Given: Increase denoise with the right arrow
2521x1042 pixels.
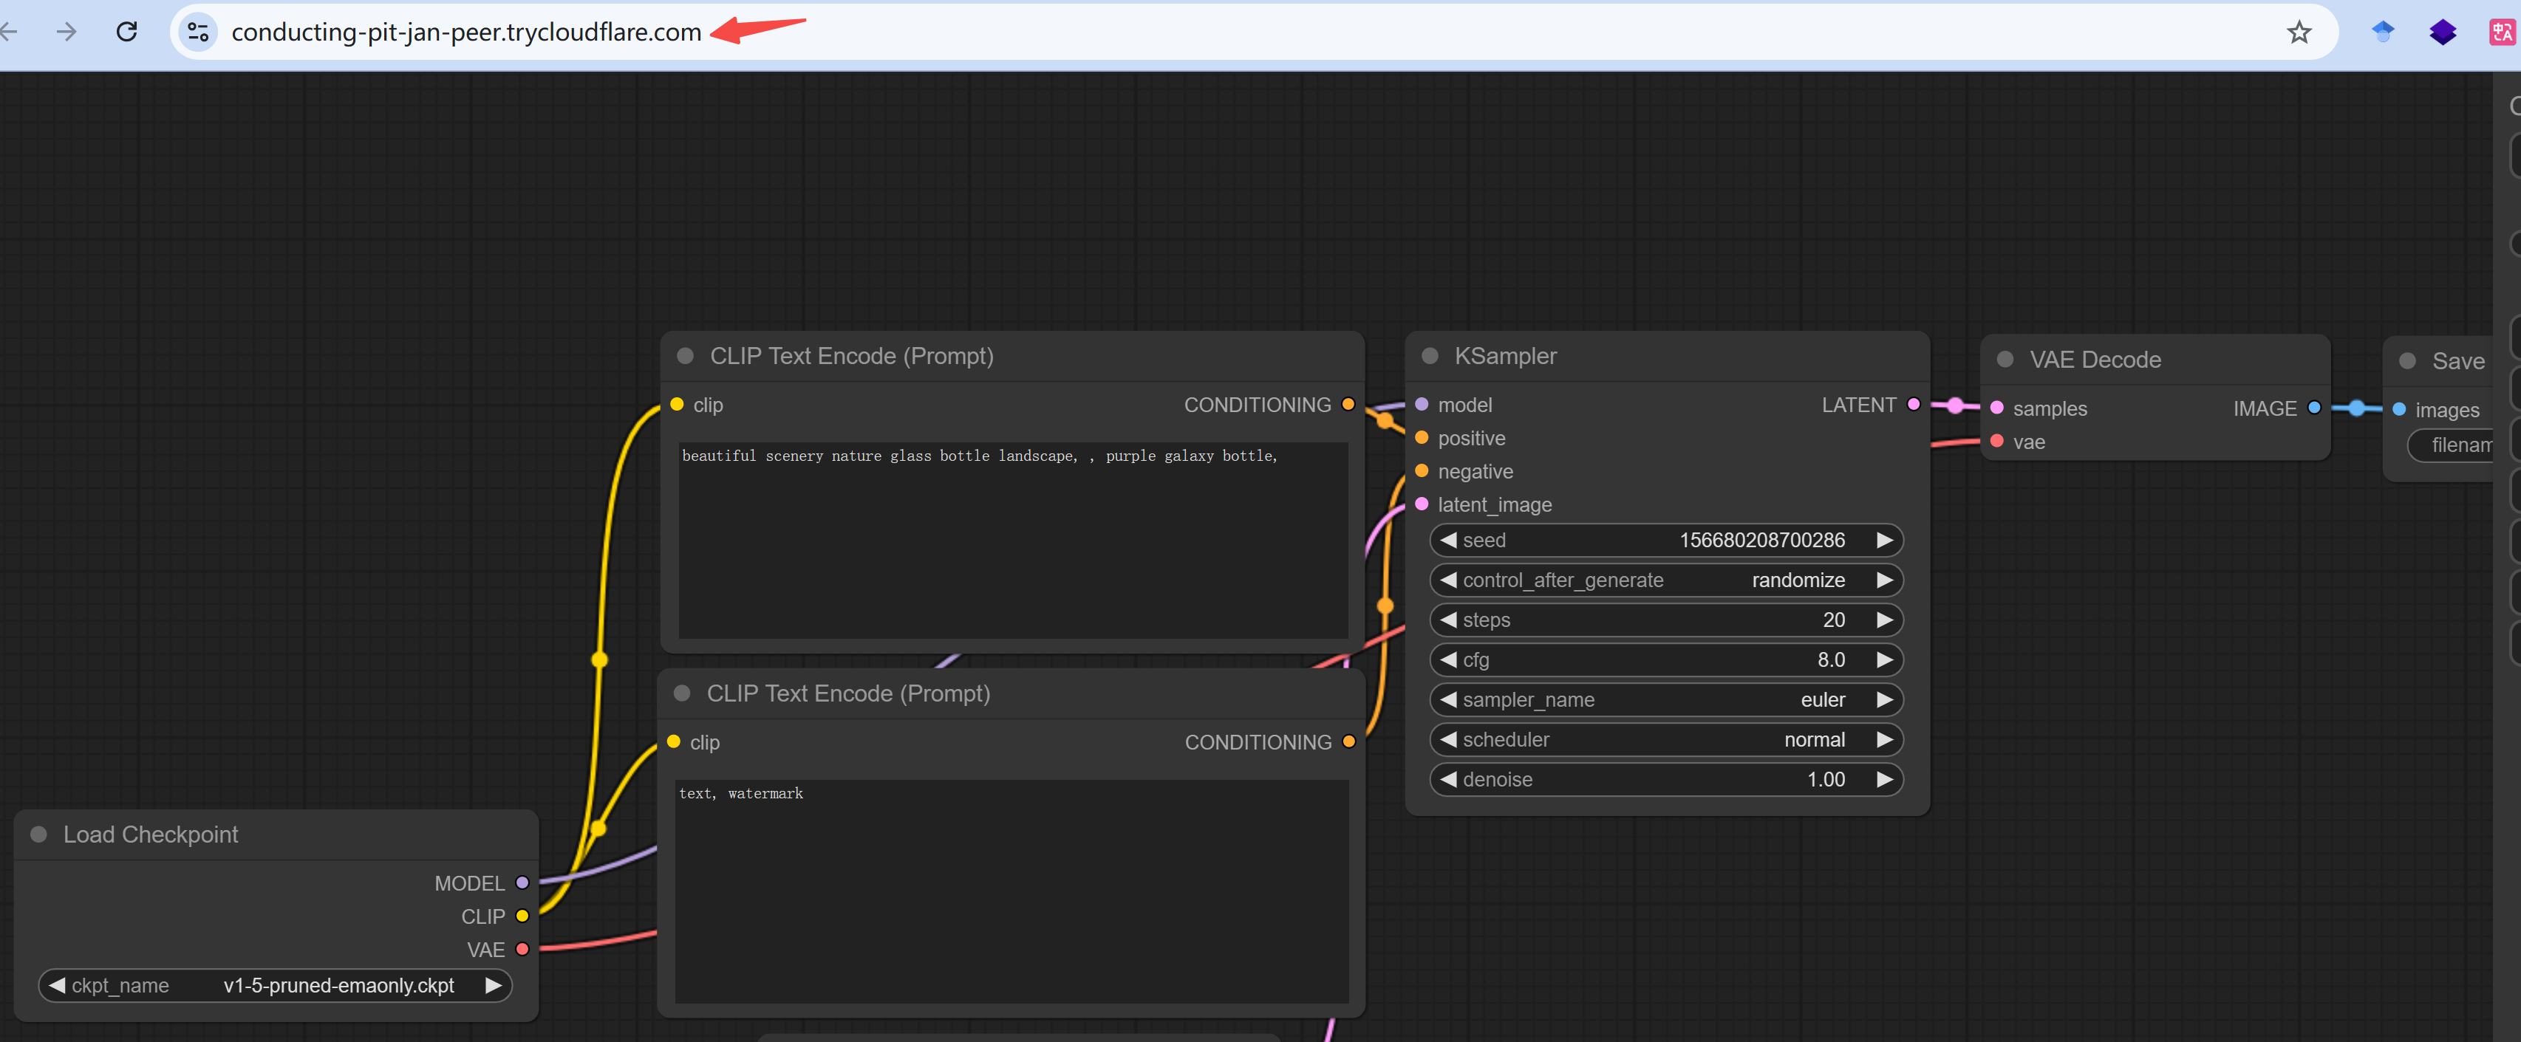Looking at the screenshot, I should click(x=1884, y=780).
